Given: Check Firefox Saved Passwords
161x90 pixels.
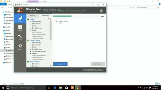Looking at the screenshot, I should (30, 36).
